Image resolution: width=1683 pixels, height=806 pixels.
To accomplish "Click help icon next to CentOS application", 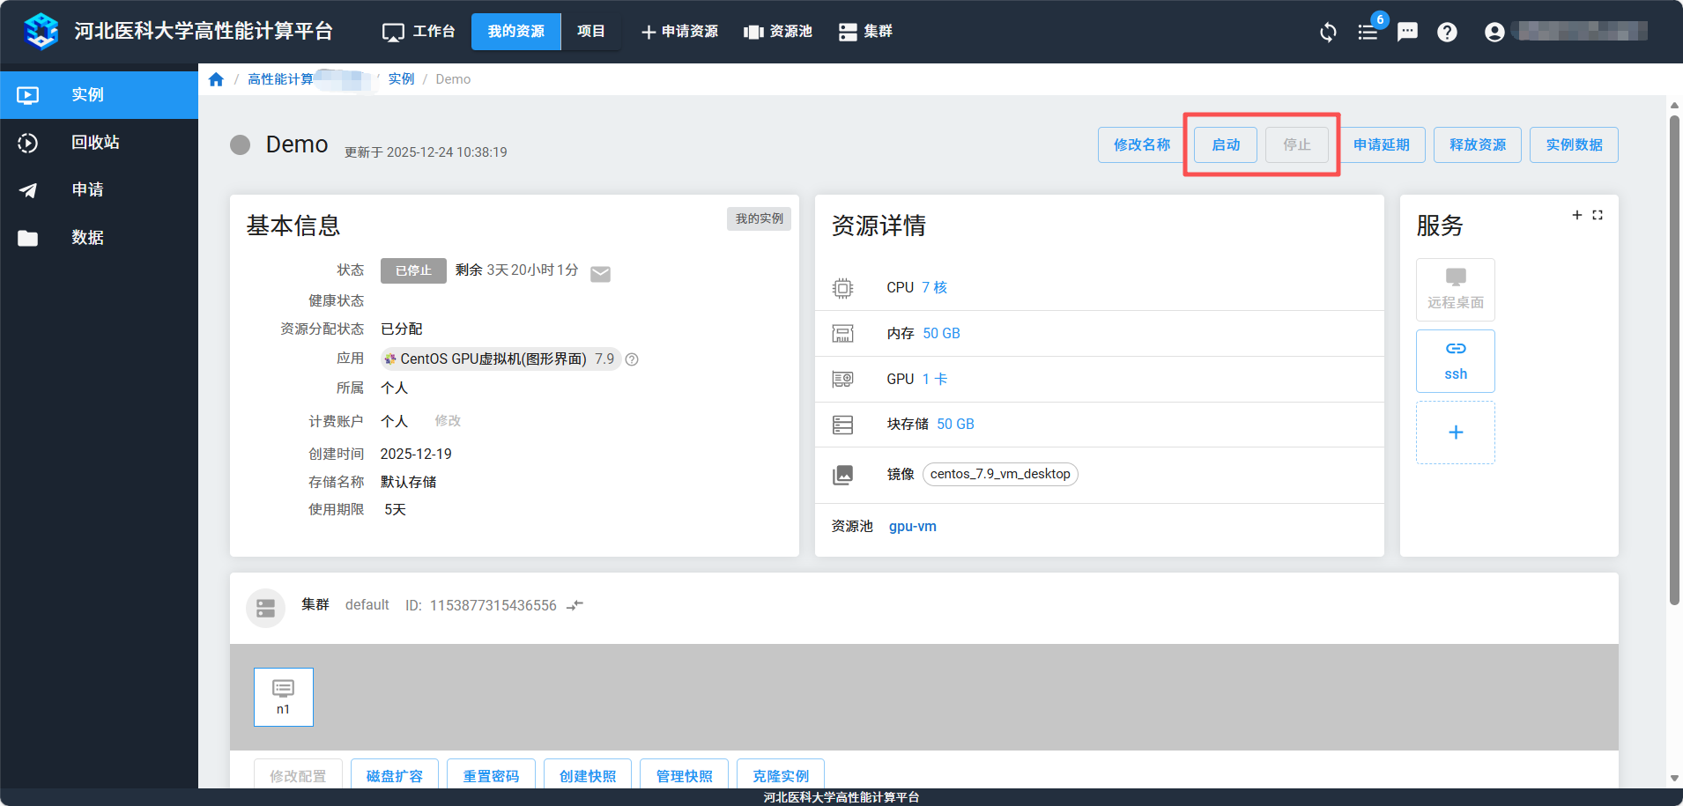I will tap(632, 359).
